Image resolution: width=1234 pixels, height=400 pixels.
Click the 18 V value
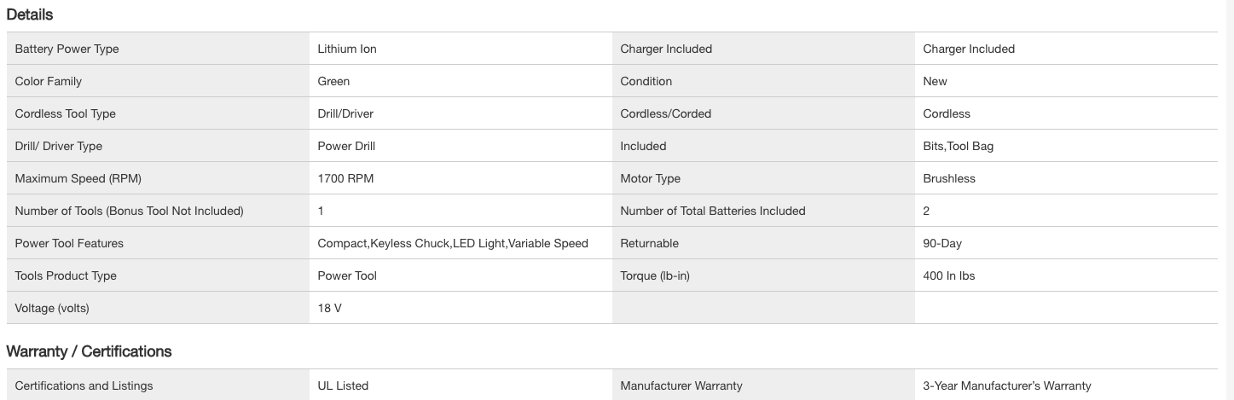coord(329,308)
